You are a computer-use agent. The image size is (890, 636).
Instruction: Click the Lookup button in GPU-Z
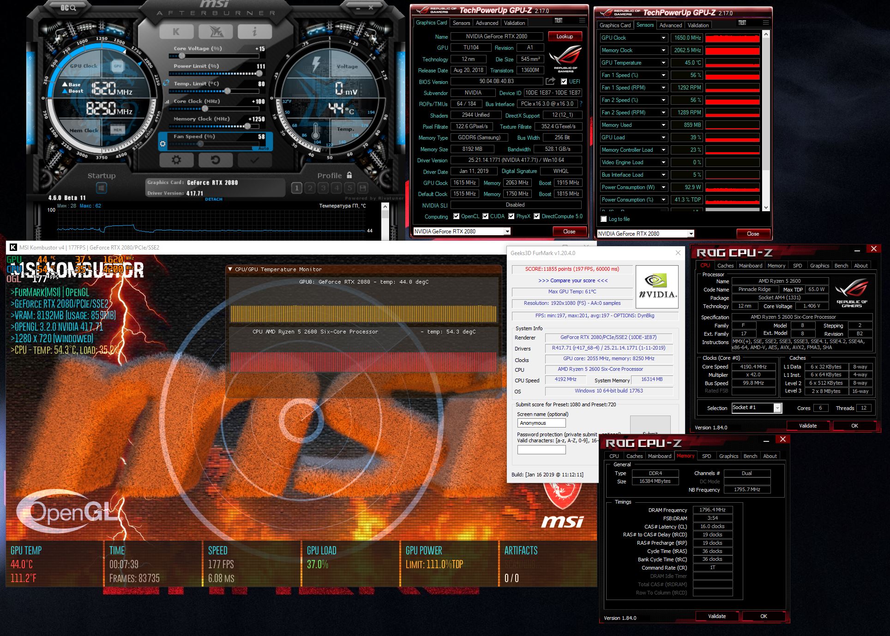click(565, 36)
